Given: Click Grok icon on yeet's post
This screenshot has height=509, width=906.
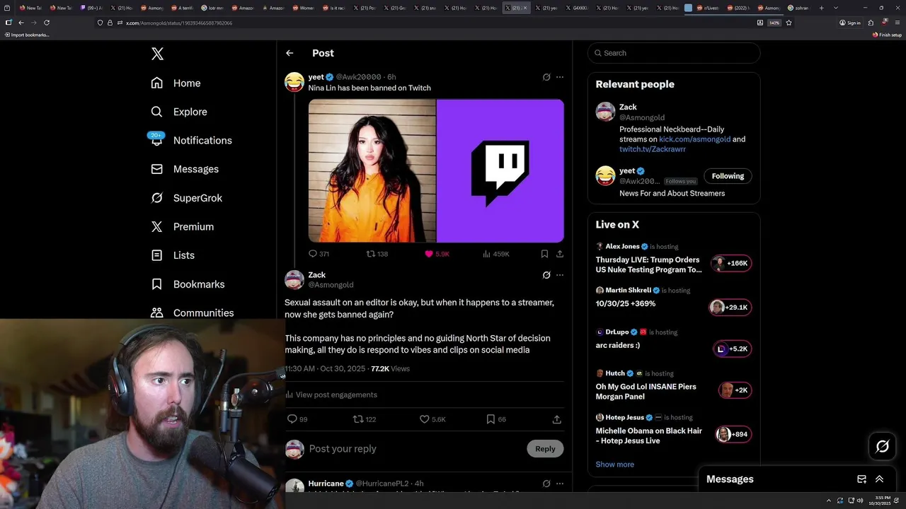Looking at the screenshot, I should tap(546, 77).
